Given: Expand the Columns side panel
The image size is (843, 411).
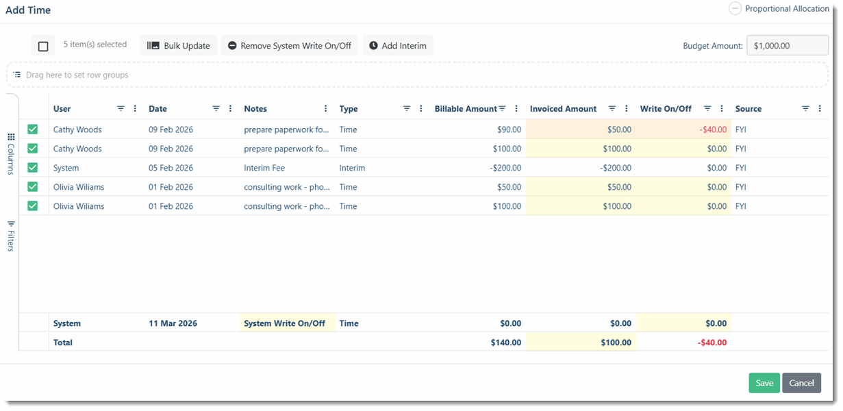Looking at the screenshot, I should click(11, 154).
